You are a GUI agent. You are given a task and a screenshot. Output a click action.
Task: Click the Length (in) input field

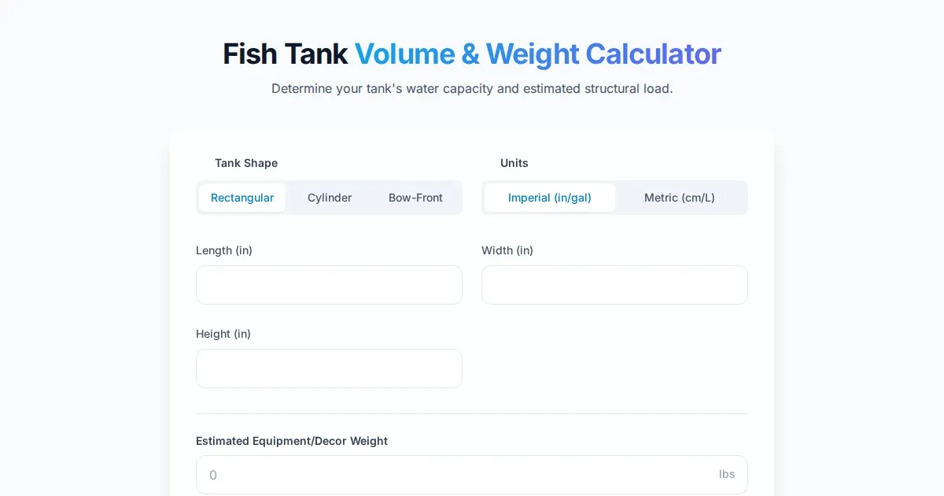[x=329, y=285]
